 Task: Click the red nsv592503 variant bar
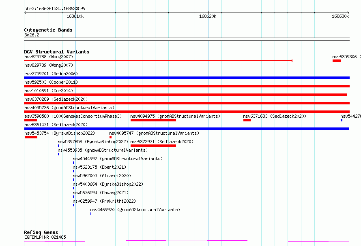pyautogui.click(x=187, y=86)
